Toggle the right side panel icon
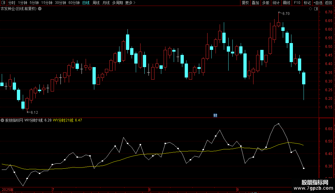Screen dimensions: 335x193 click(316, 9)
